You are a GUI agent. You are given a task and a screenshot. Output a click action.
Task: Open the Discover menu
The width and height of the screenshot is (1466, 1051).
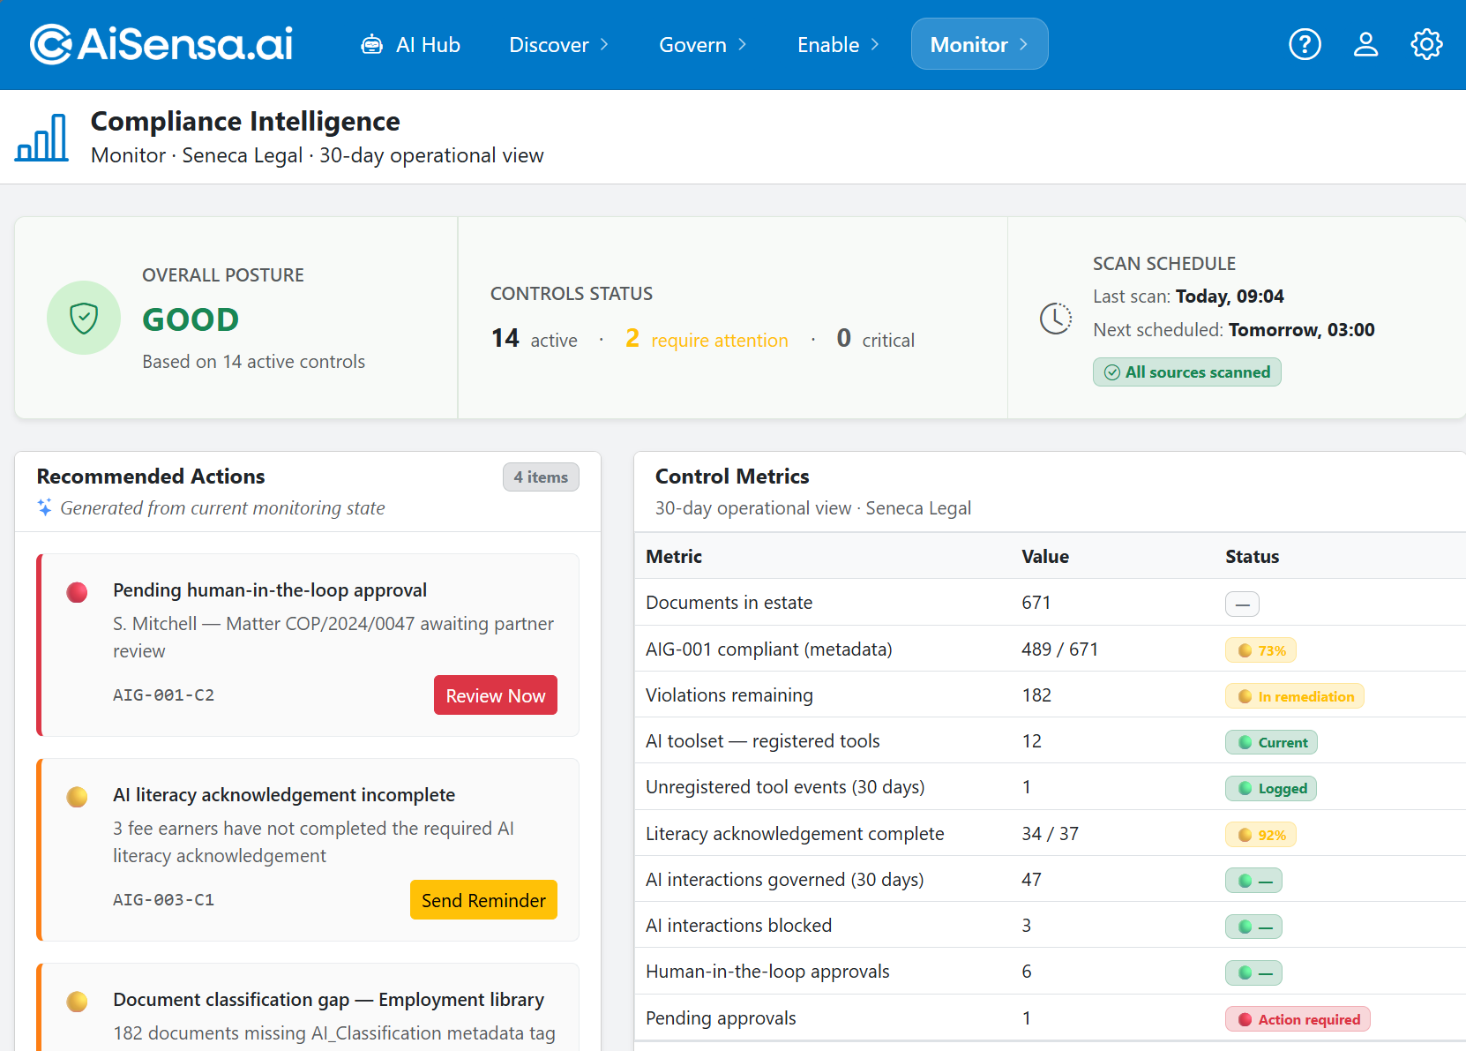(x=558, y=44)
